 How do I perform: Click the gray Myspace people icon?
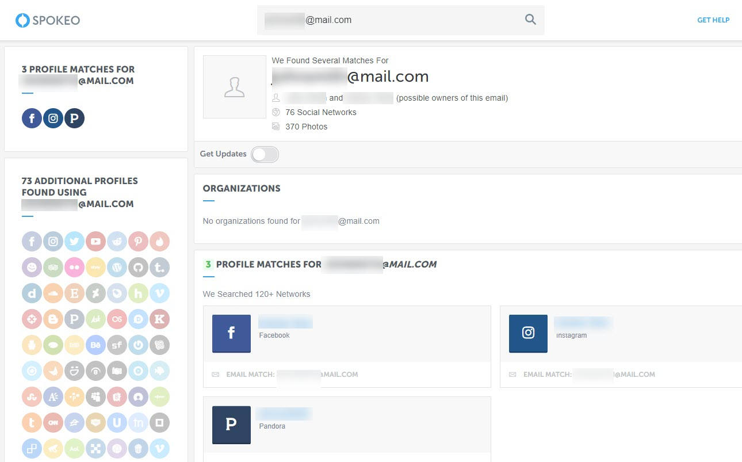point(95,397)
